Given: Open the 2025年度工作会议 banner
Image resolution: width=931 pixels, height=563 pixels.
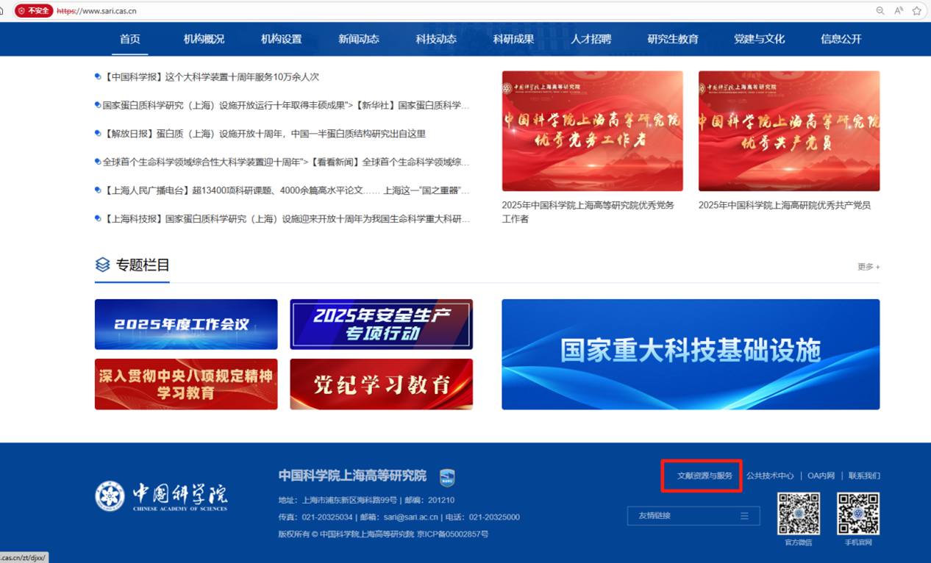Looking at the screenshot, I should (x=186, y=324).
